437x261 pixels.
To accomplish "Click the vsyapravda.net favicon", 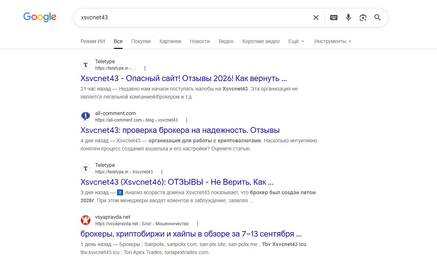I will [86, 220].
